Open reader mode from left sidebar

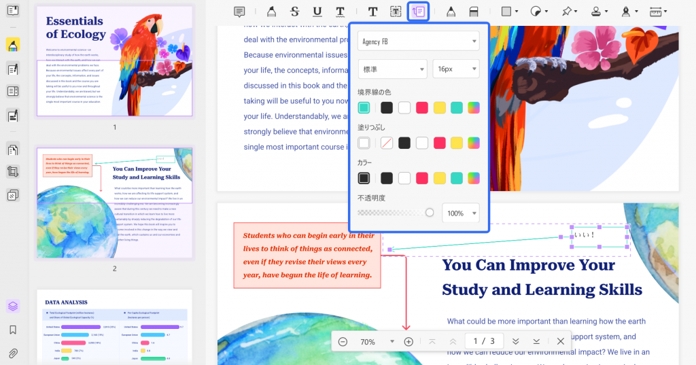point(13,10)
